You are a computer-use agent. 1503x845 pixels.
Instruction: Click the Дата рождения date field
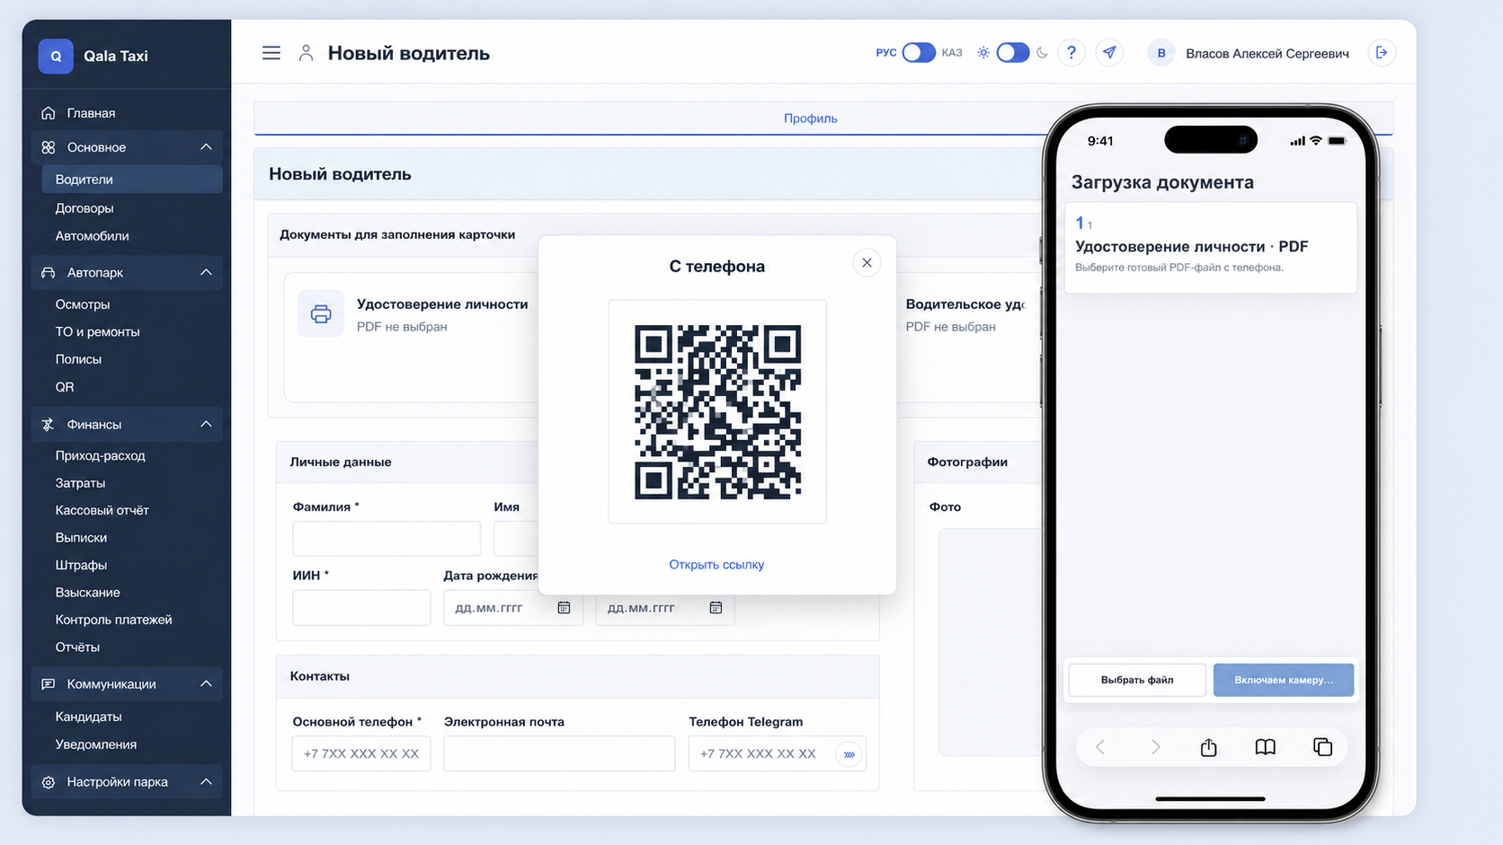[512, 608]
